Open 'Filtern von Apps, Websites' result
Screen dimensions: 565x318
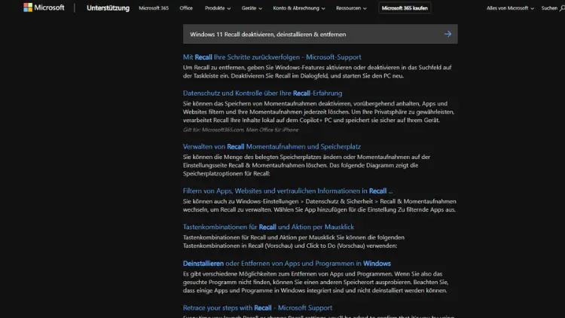pyautogui.click(x=288, y=191)
